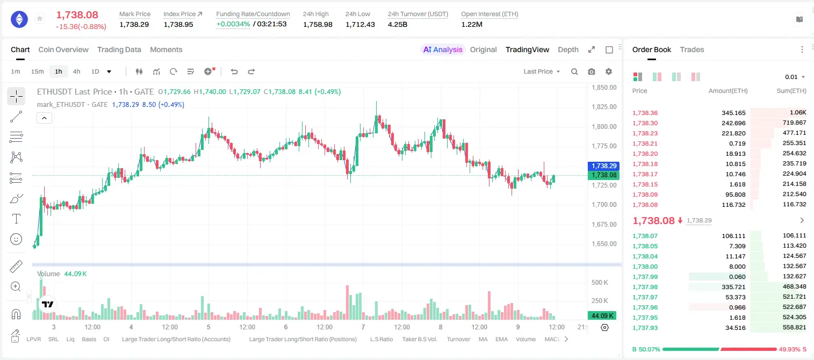
Task: Toggle the magnet snap mode
Action: [16, 314]
